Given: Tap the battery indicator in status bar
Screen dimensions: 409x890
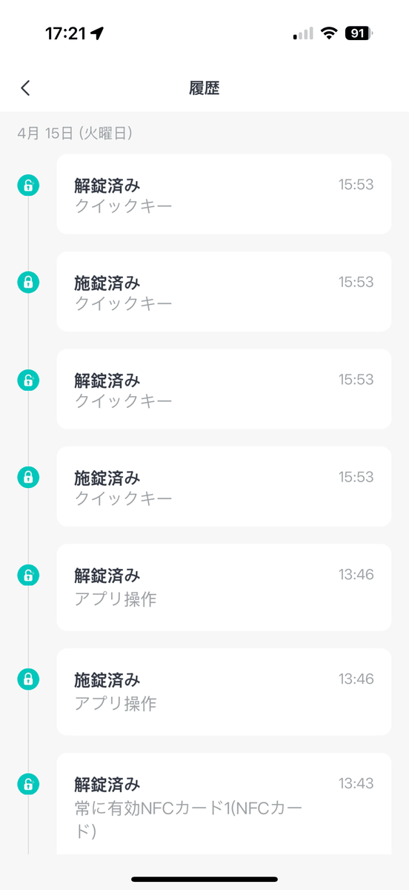Looking at the screenshot, I should click(359, 33).
